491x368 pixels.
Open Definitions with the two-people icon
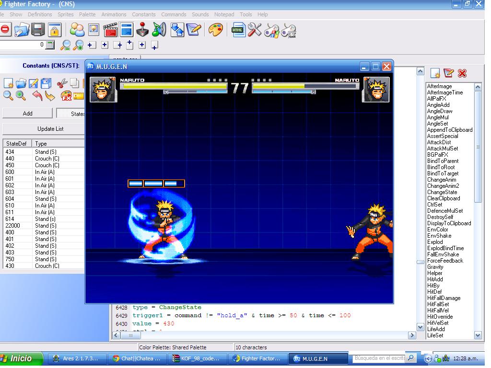tap(77, 30)
